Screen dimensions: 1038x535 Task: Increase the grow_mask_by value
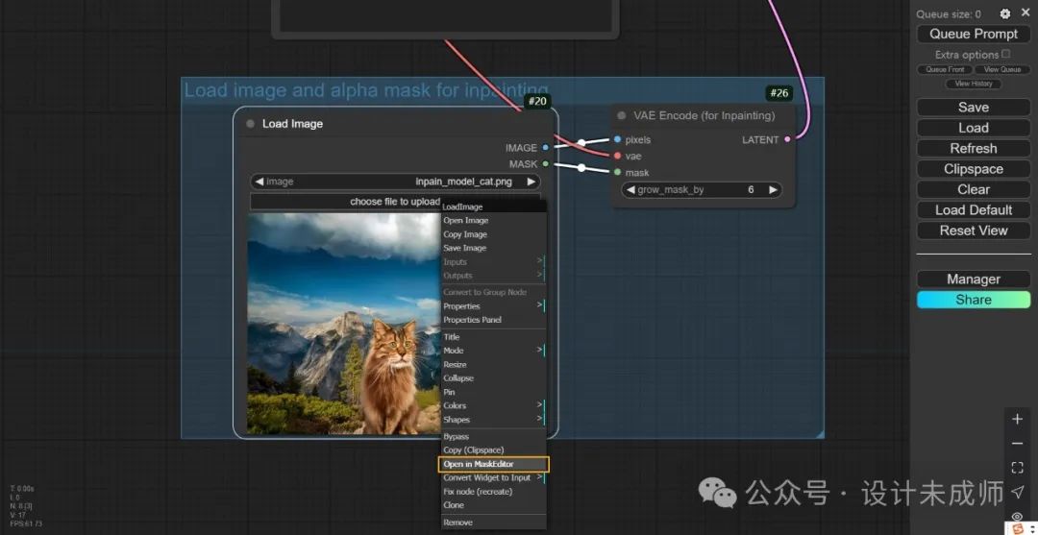point(773,190)
